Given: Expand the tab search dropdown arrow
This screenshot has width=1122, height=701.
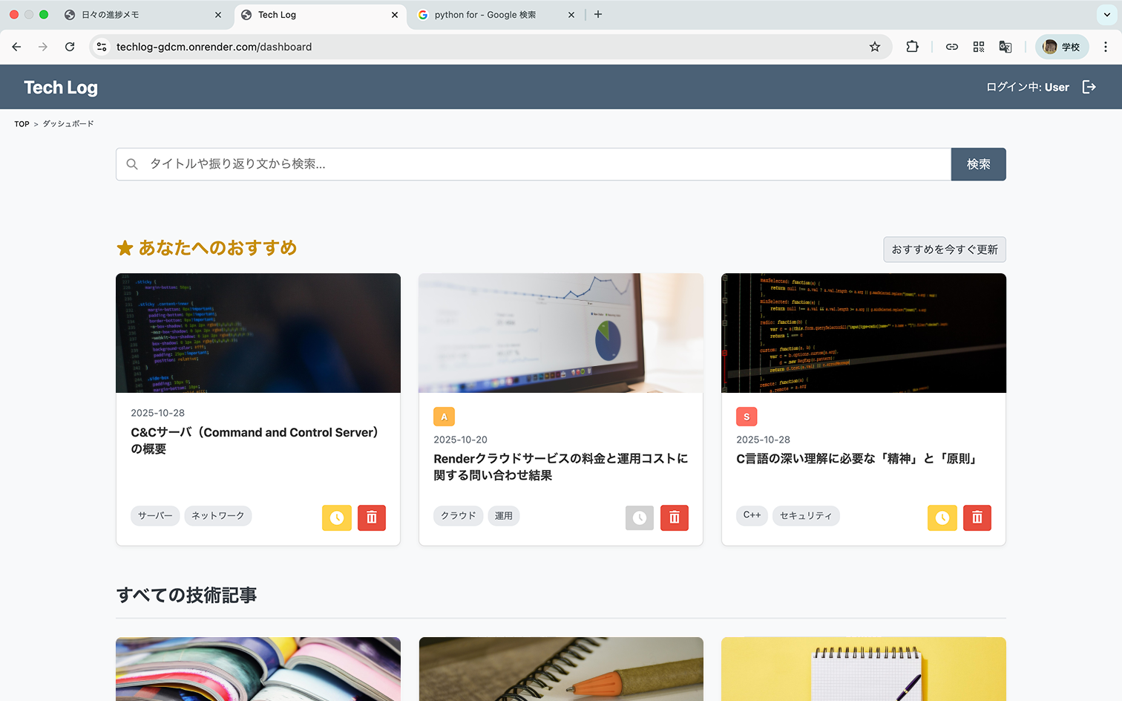Looking at the screenshot, I should point(1106,15).
